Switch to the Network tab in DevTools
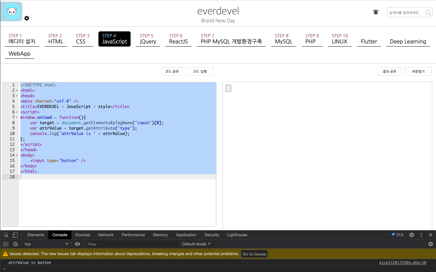 click(x=106, y=235)
